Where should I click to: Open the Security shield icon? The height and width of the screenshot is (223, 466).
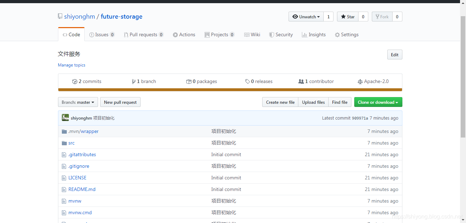coord(271,34)
